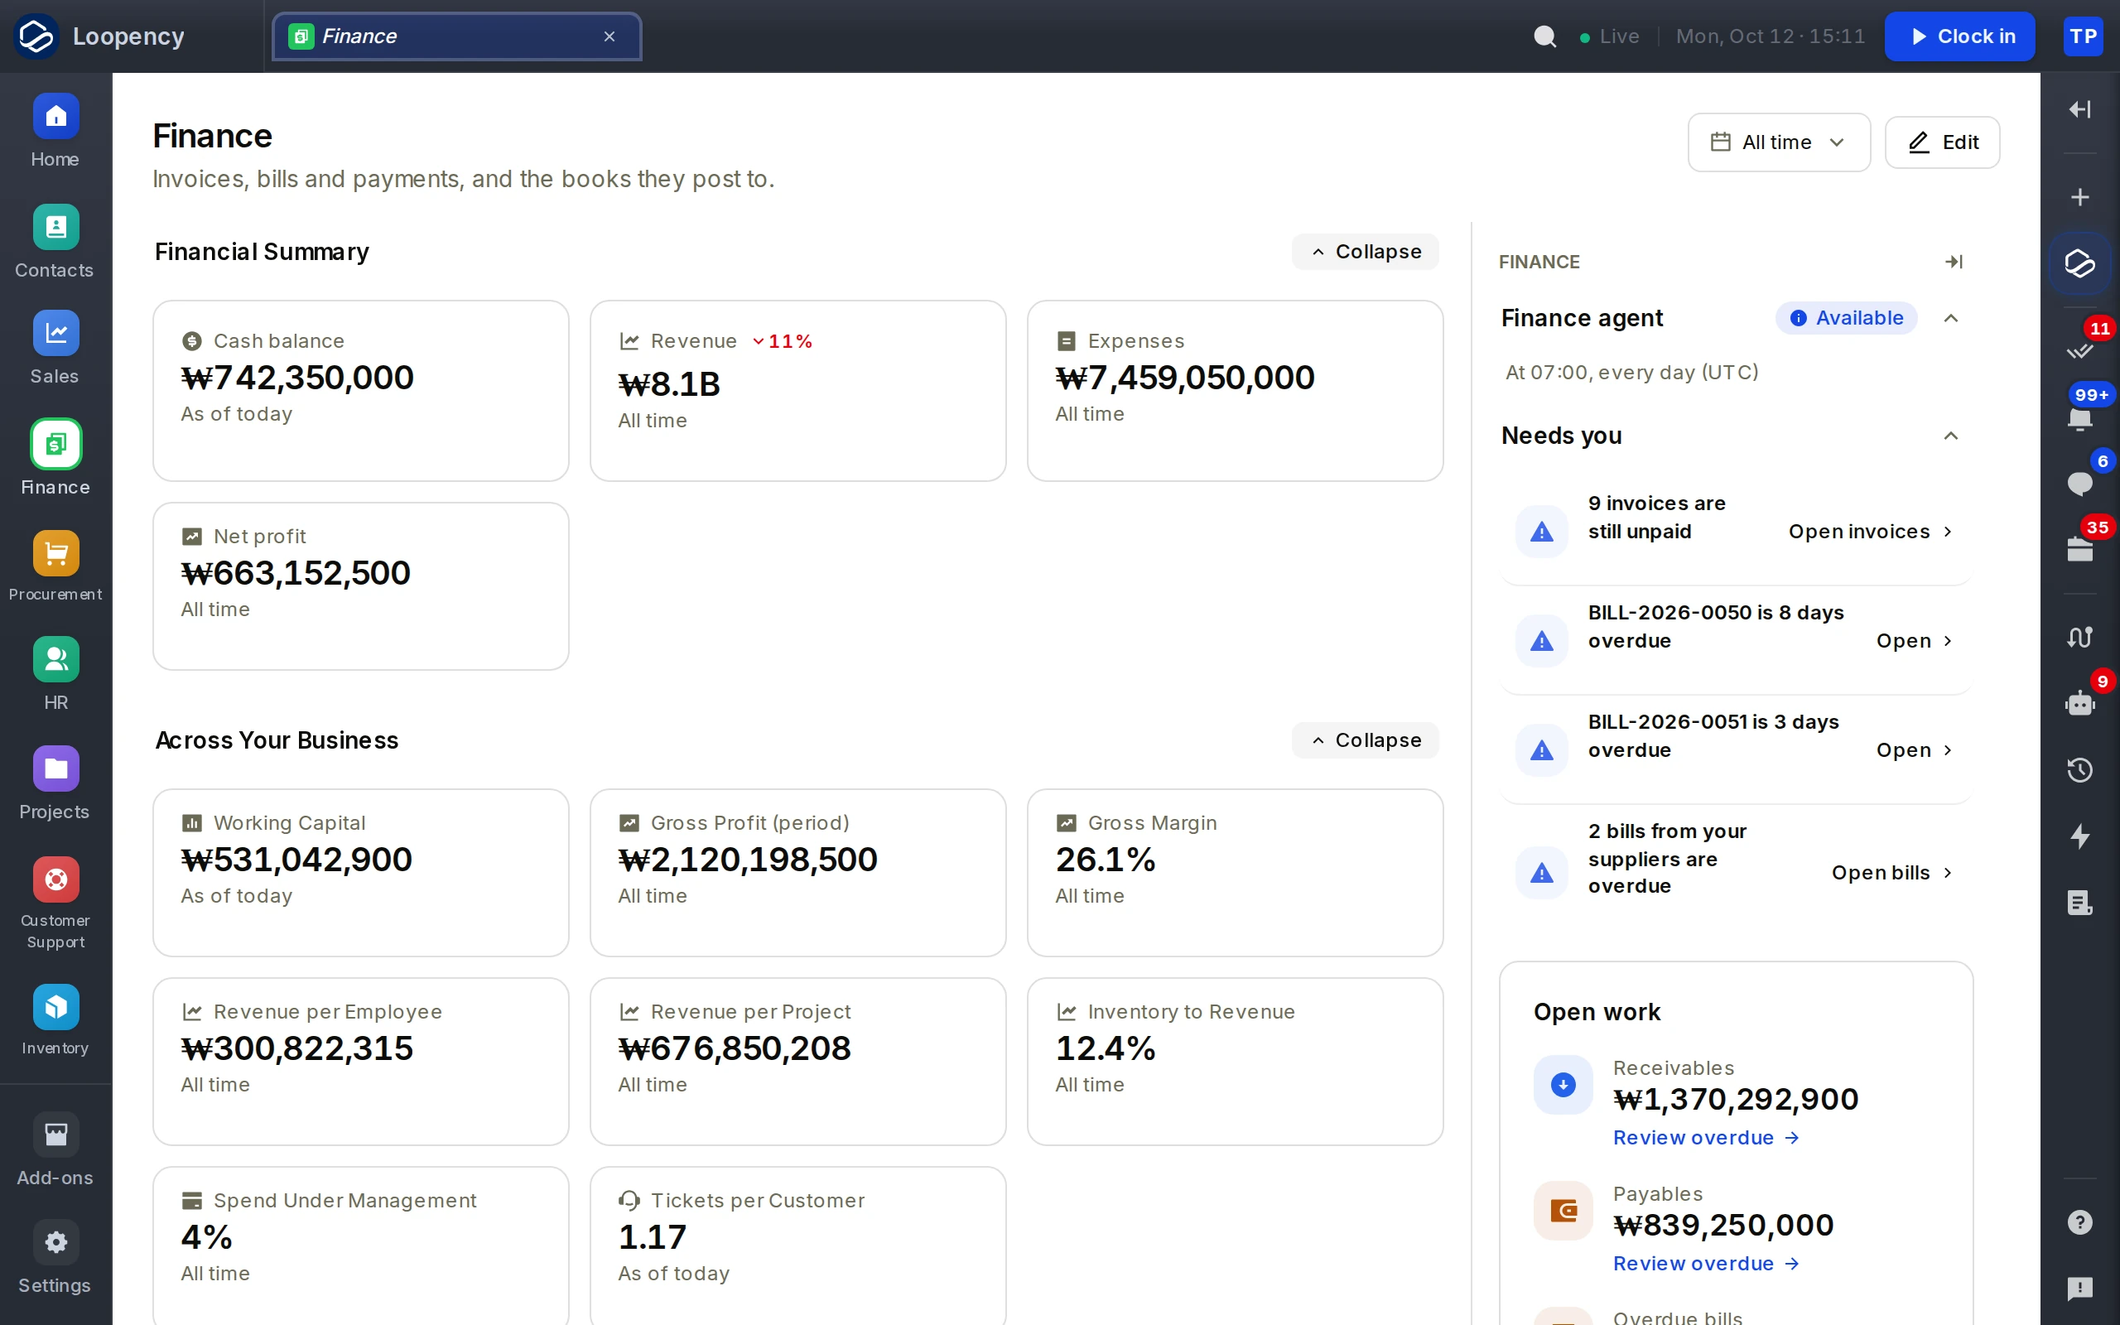Click Open invoices link
This screenshot has width=2120, height=1325.
tap(1869, 532)
